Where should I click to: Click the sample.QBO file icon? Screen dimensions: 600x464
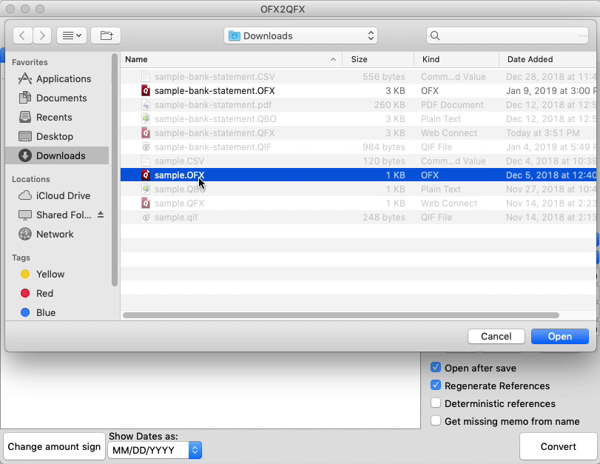point(146,189)
